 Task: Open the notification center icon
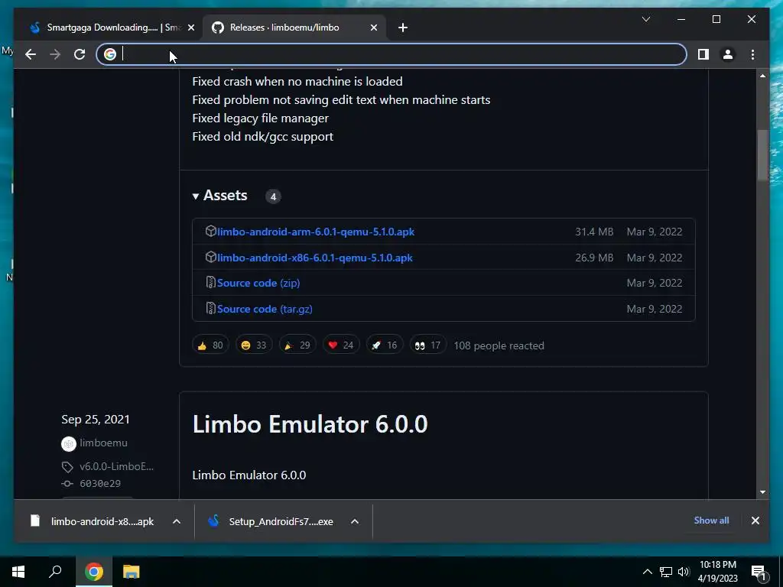point(759,572)
